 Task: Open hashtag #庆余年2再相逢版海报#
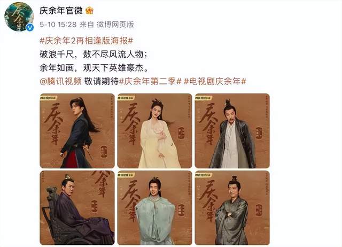(x=87, y=41)
